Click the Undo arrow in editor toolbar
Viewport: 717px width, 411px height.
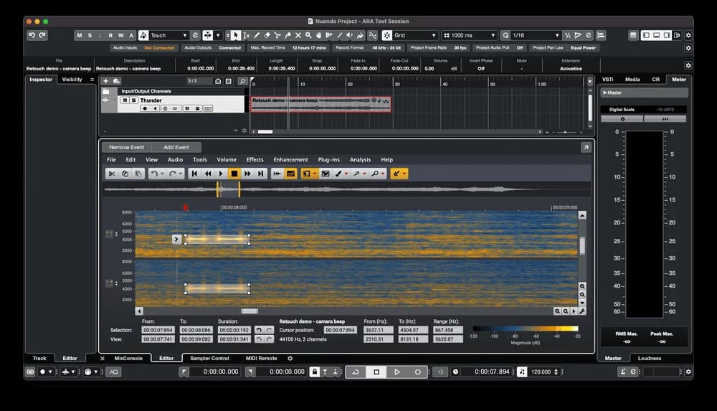[x=153, y=174]
